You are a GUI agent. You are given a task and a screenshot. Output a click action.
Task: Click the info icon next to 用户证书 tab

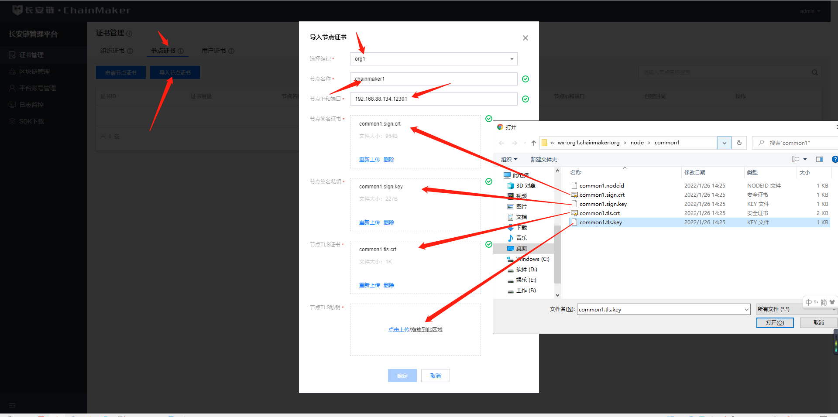(x=231, y=51)
